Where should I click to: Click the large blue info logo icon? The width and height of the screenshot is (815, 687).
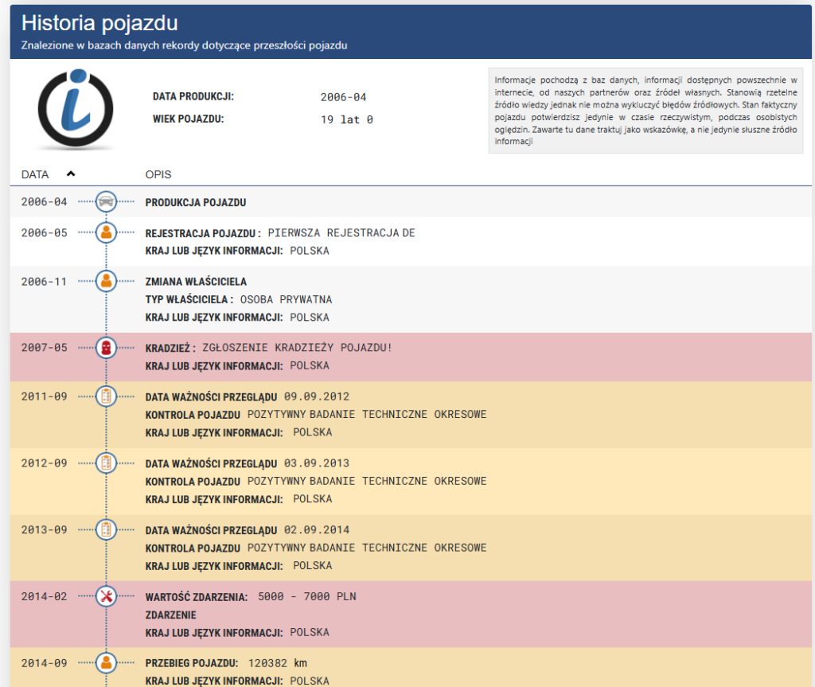[x=76, y=109]
